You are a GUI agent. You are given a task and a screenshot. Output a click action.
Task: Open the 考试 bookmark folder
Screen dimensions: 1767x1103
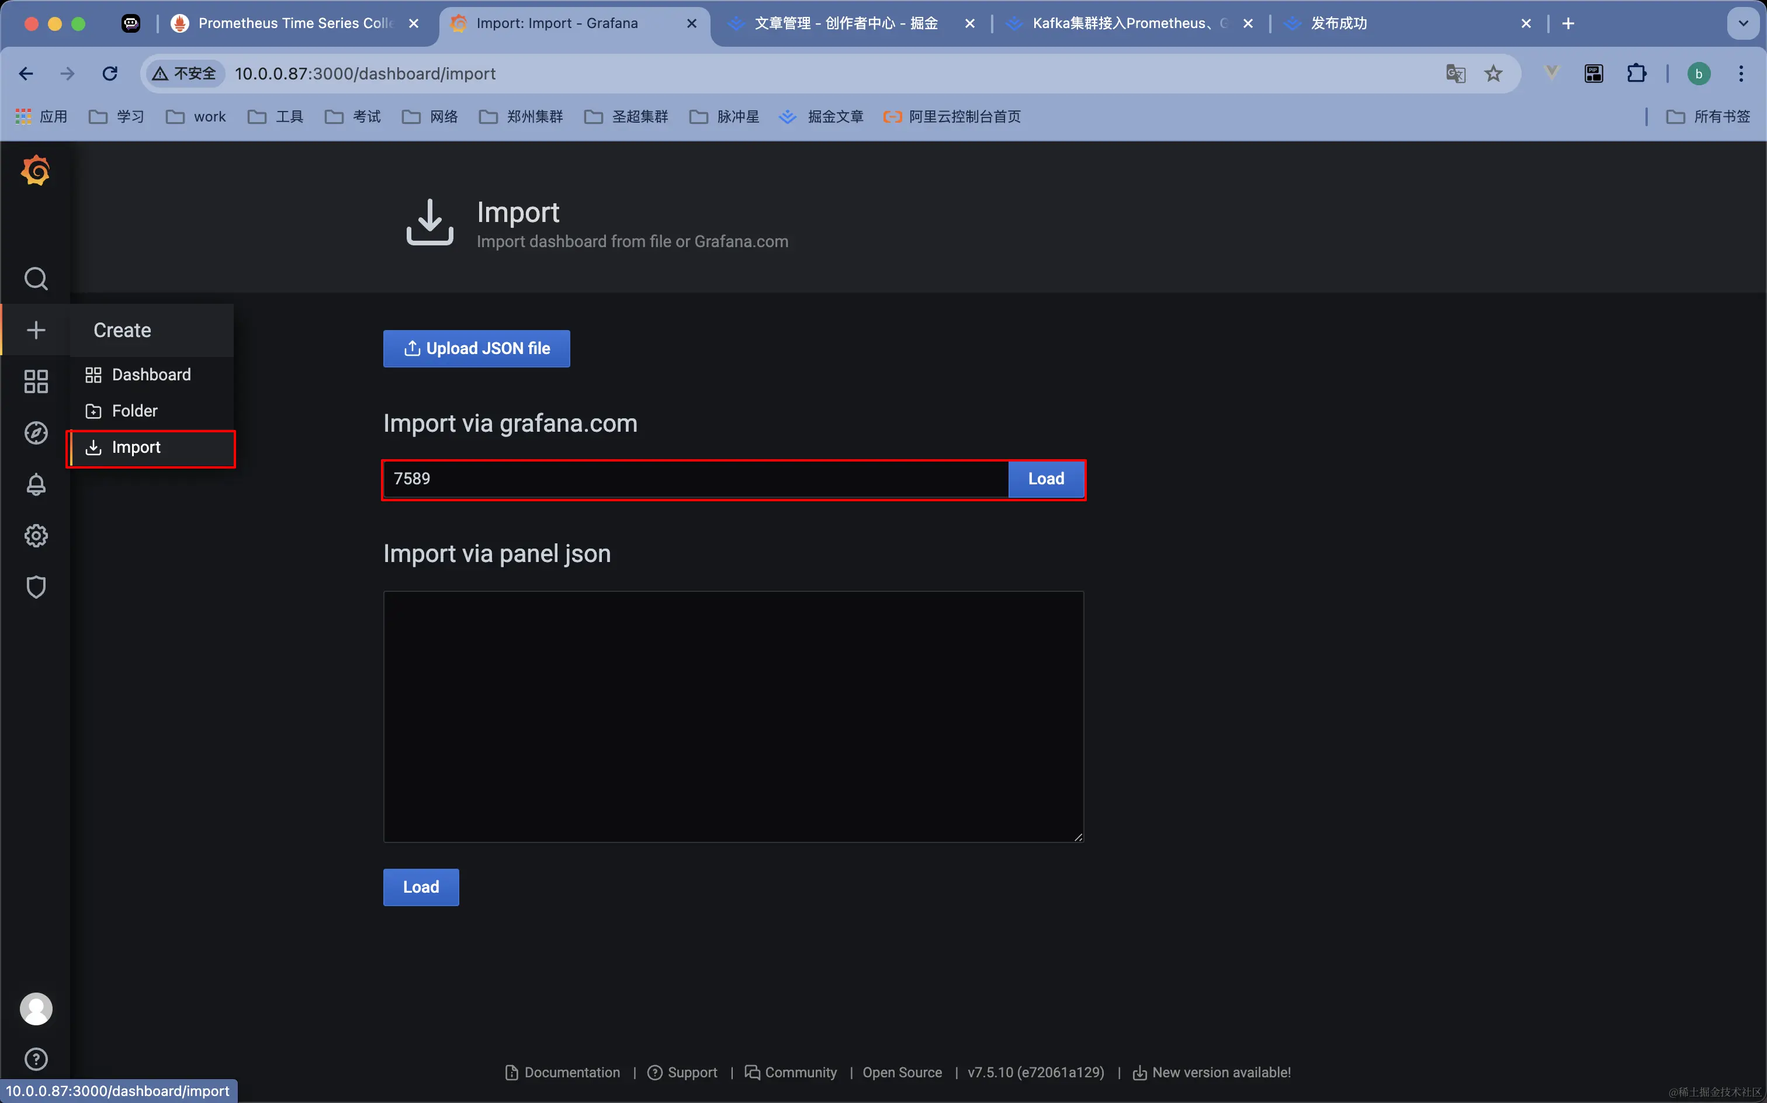pyautogui.click(x=352, y=116)
